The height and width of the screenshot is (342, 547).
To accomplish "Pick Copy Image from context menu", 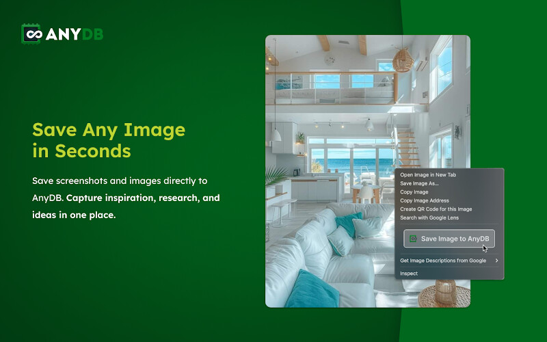I will [x=414, y=192].
